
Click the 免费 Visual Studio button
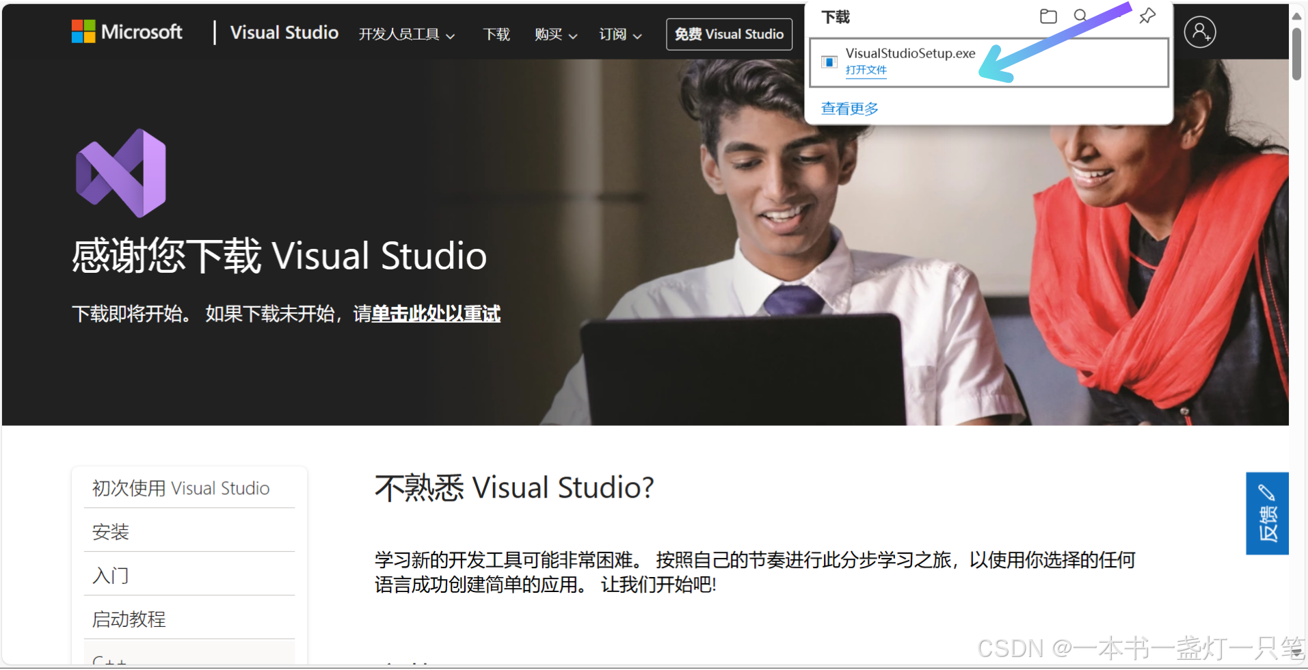point(729,34)
